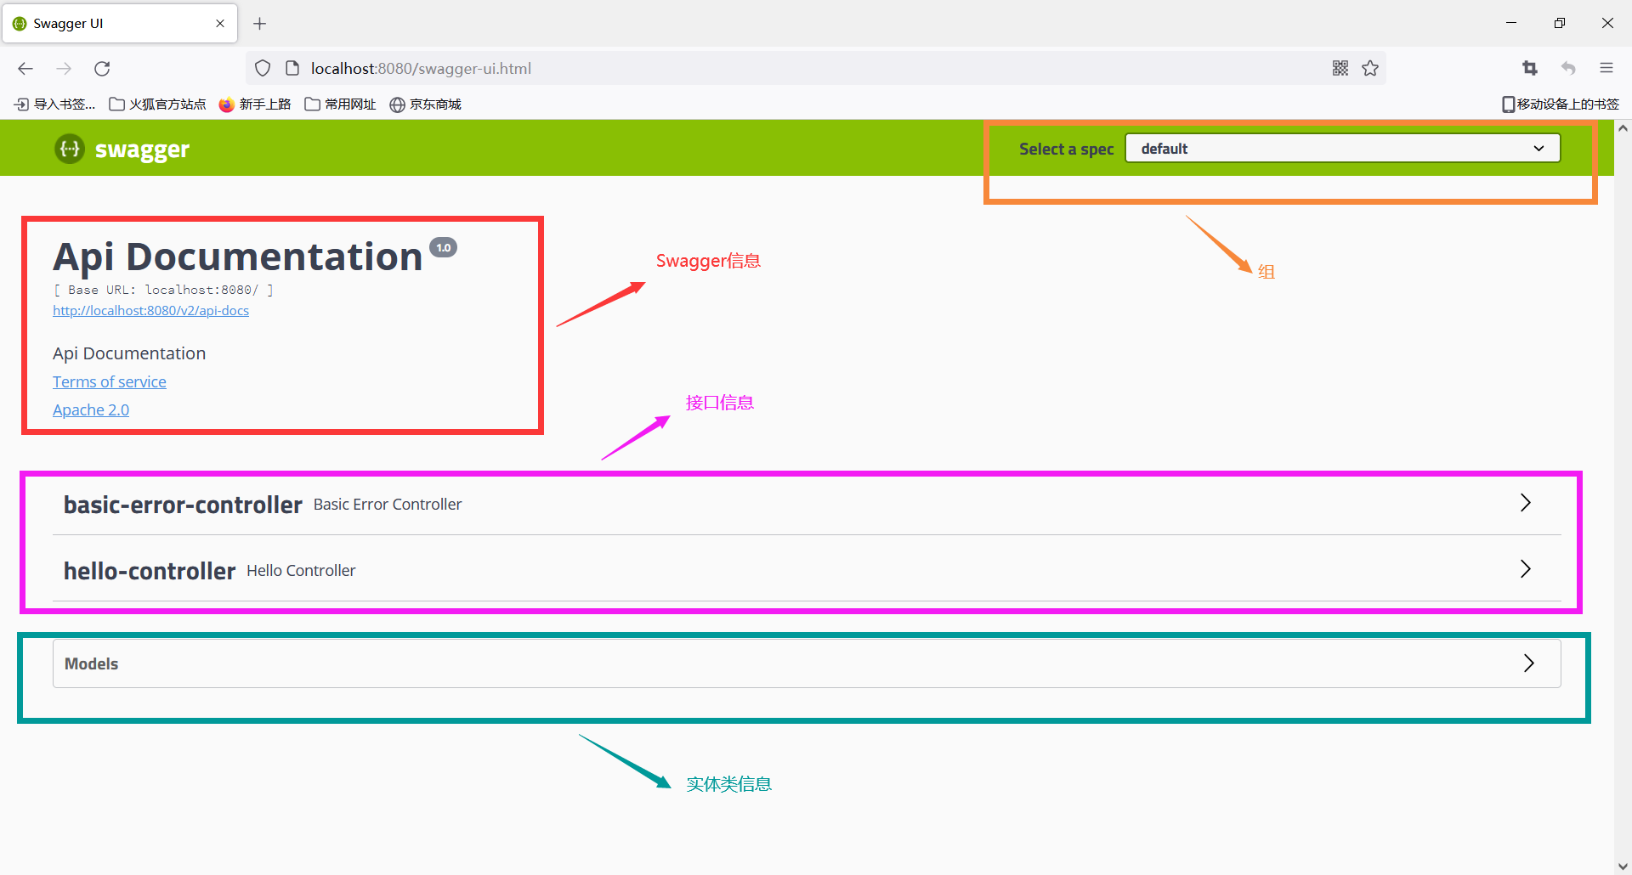
Task: Open the 新手上路 bookmark
Action: (255, 104)
